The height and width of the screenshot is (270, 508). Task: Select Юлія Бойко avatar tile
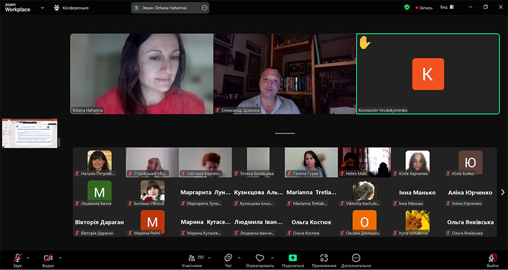coord(470,162)
